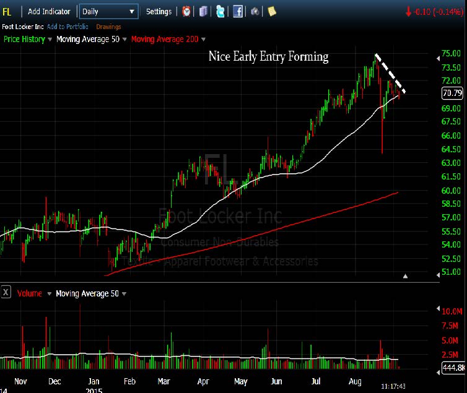Share chart via Twitter bird icon
The height and width of the screenshot is (393, 467).
pyautogui.click(x=220, y=12)
